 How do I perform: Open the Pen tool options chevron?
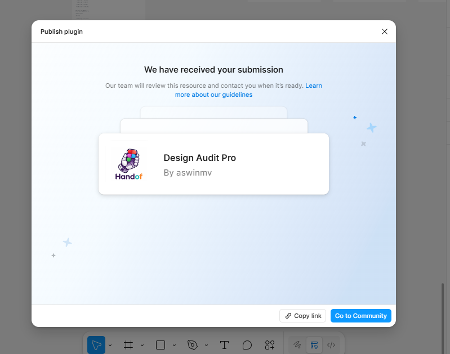pyautogui.click(x=206, y=345)
